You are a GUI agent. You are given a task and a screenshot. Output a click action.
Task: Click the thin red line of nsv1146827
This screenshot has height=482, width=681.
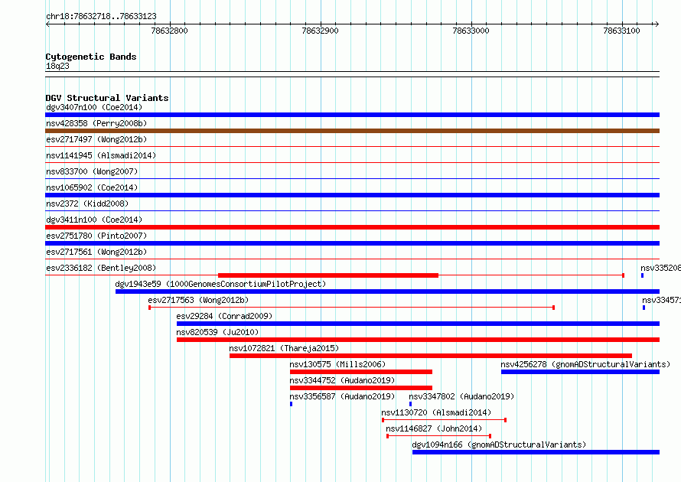pyautogui.click(x=438, y=436)
